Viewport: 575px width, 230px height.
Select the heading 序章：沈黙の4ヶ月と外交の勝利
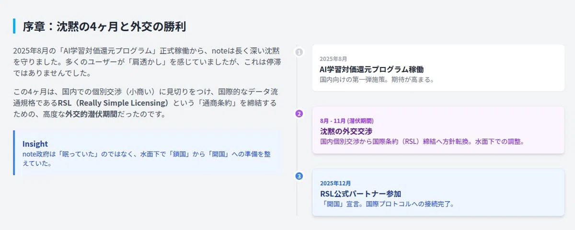click(x=104, y=26)
